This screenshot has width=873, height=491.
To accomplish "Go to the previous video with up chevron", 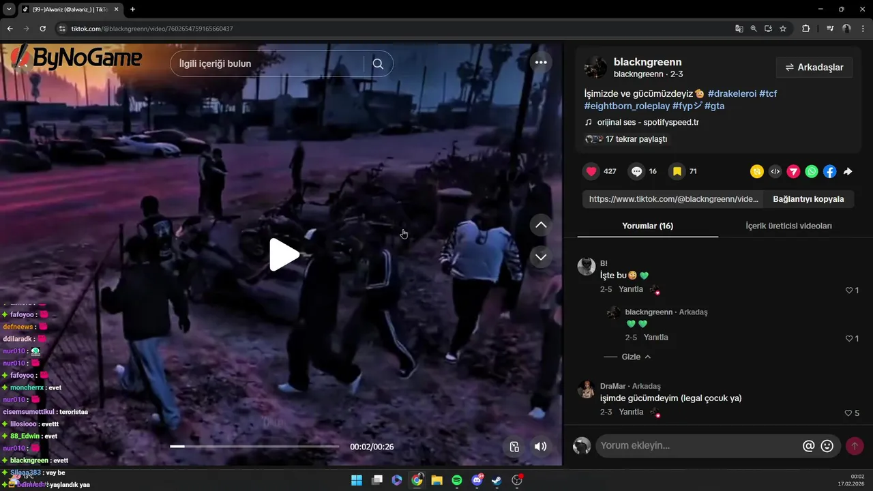I will coord(541,225).
